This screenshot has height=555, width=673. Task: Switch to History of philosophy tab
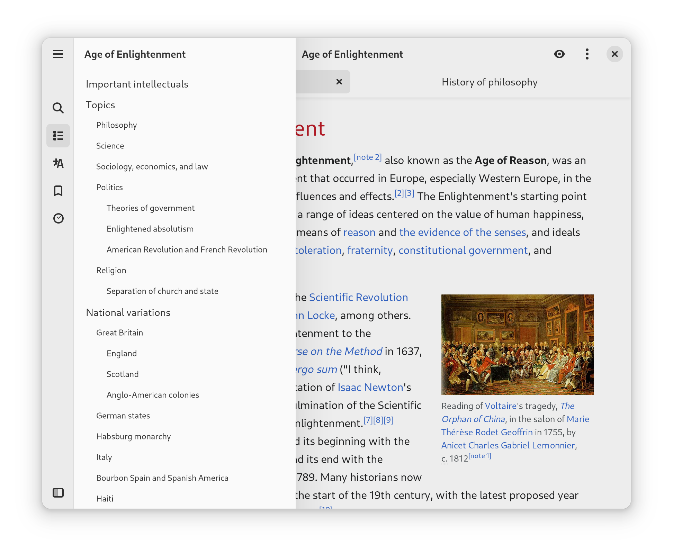pyautogui.click(x=490, y=82)
